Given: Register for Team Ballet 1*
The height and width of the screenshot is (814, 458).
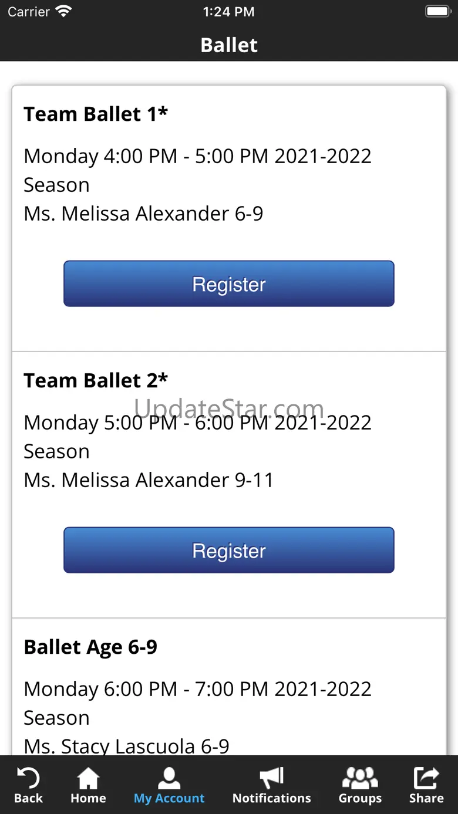Looking at the screenshot, I should click(x=229, y=284).
